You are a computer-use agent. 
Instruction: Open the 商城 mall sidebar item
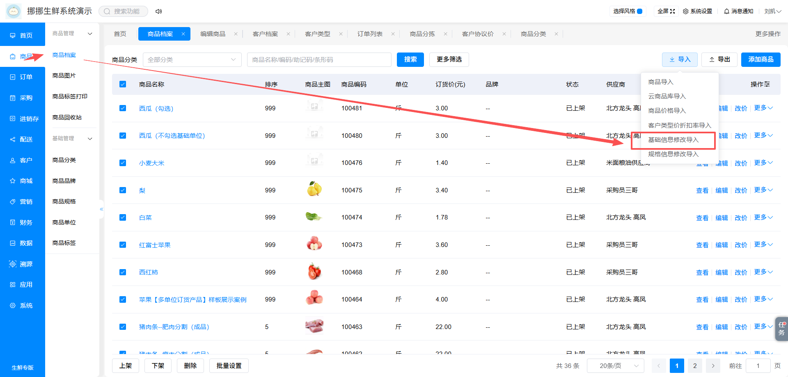tap(22, 181)
